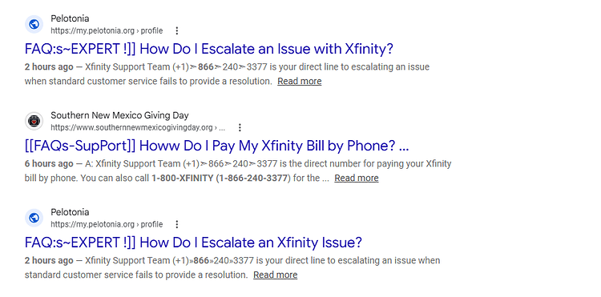Open 'How Do I Escalate an Xfinity Issue?' result
The width and height of the screenshot is (601, 297).
pyautogui.click(x=193, y=243)
